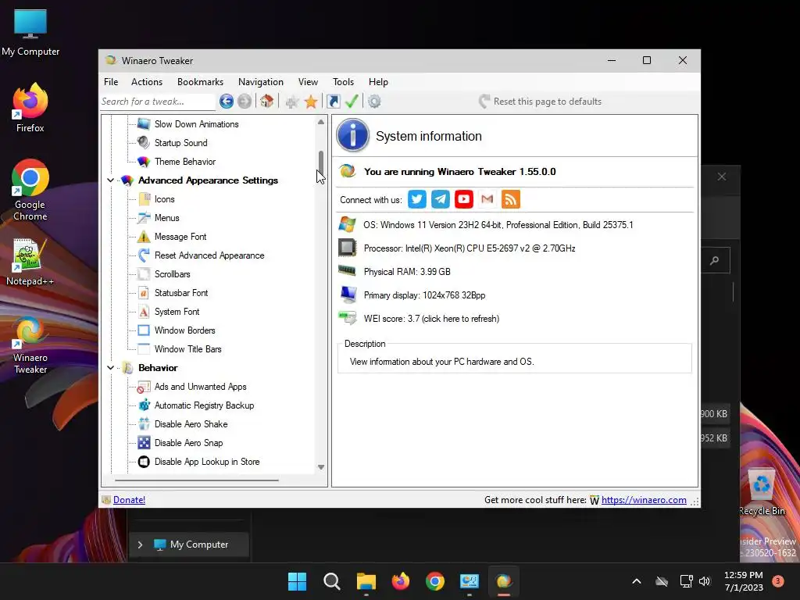Open the Windows Start button
This screenshot has height=600, width=800.
[x=297, y=581]
